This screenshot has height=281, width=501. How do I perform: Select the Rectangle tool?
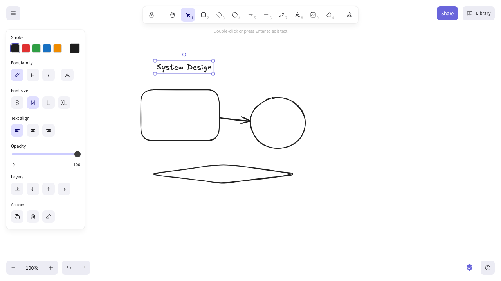204,15
